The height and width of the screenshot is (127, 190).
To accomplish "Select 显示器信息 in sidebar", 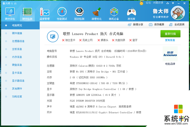I will point(20,81).
